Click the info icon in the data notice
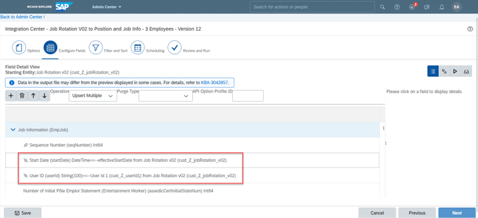This screenshot has height=218, width=478. (x=12, y=83)
